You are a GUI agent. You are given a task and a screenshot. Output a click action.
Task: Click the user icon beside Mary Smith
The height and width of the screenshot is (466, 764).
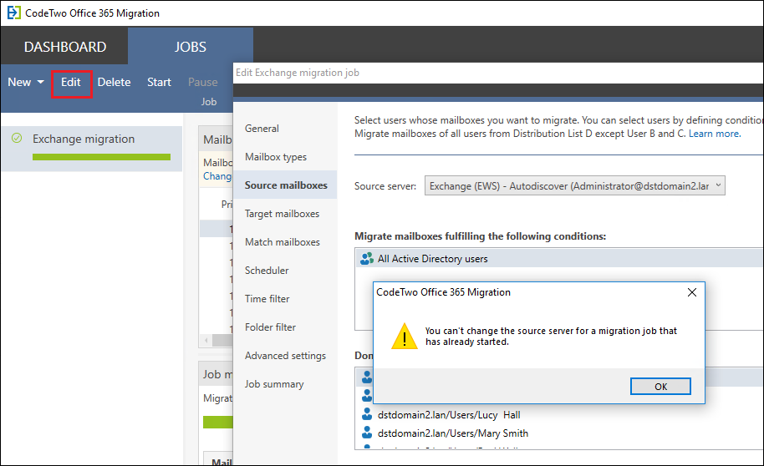click(x=367, y=433)
